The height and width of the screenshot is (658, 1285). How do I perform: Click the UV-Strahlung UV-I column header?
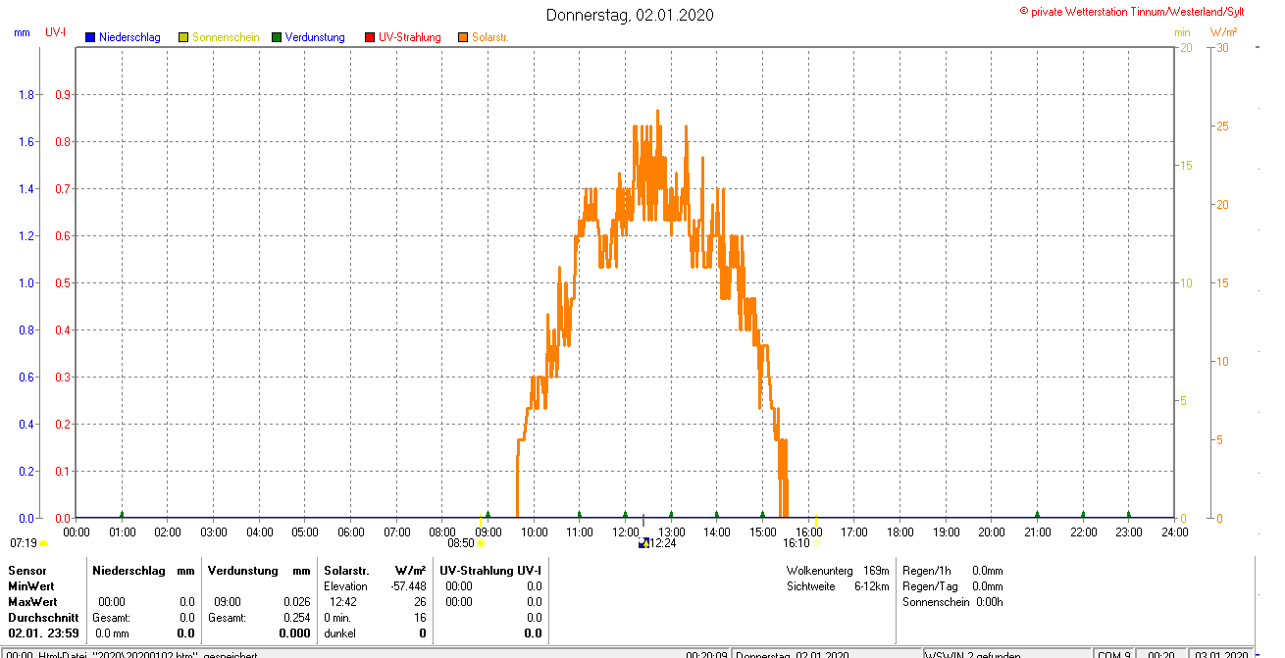coord(489,570)
